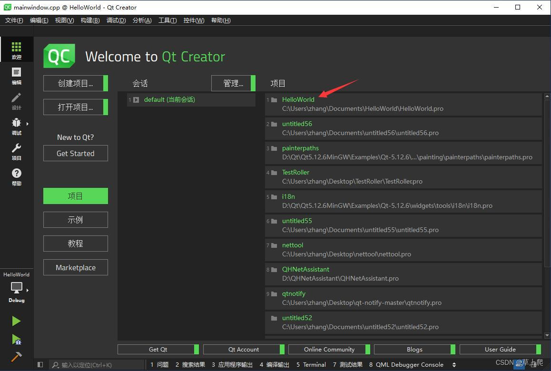Click the locator magnifier icon
The image size is (551, 371).
pos(55,365)
